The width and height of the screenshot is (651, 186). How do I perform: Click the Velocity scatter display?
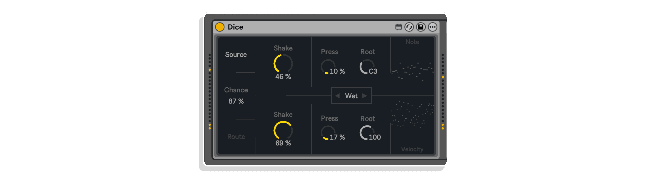pos(412,115)
